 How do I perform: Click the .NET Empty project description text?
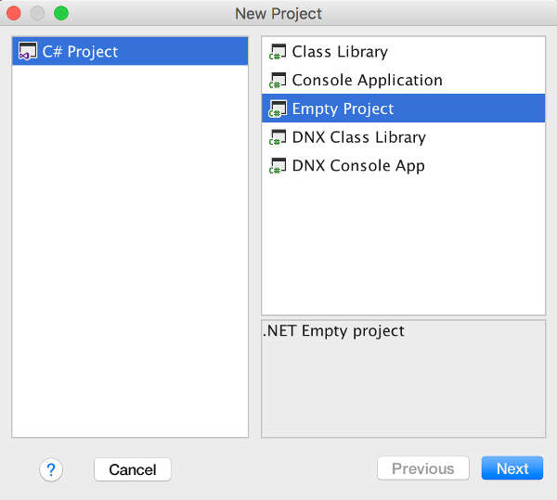334,331
